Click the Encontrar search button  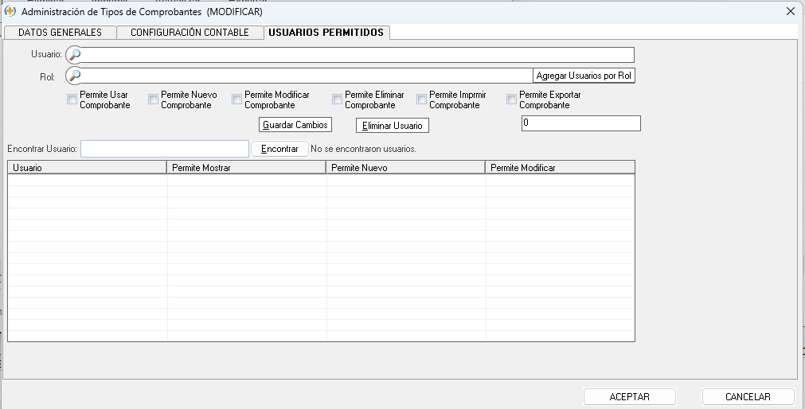click(x=279, y=149)
